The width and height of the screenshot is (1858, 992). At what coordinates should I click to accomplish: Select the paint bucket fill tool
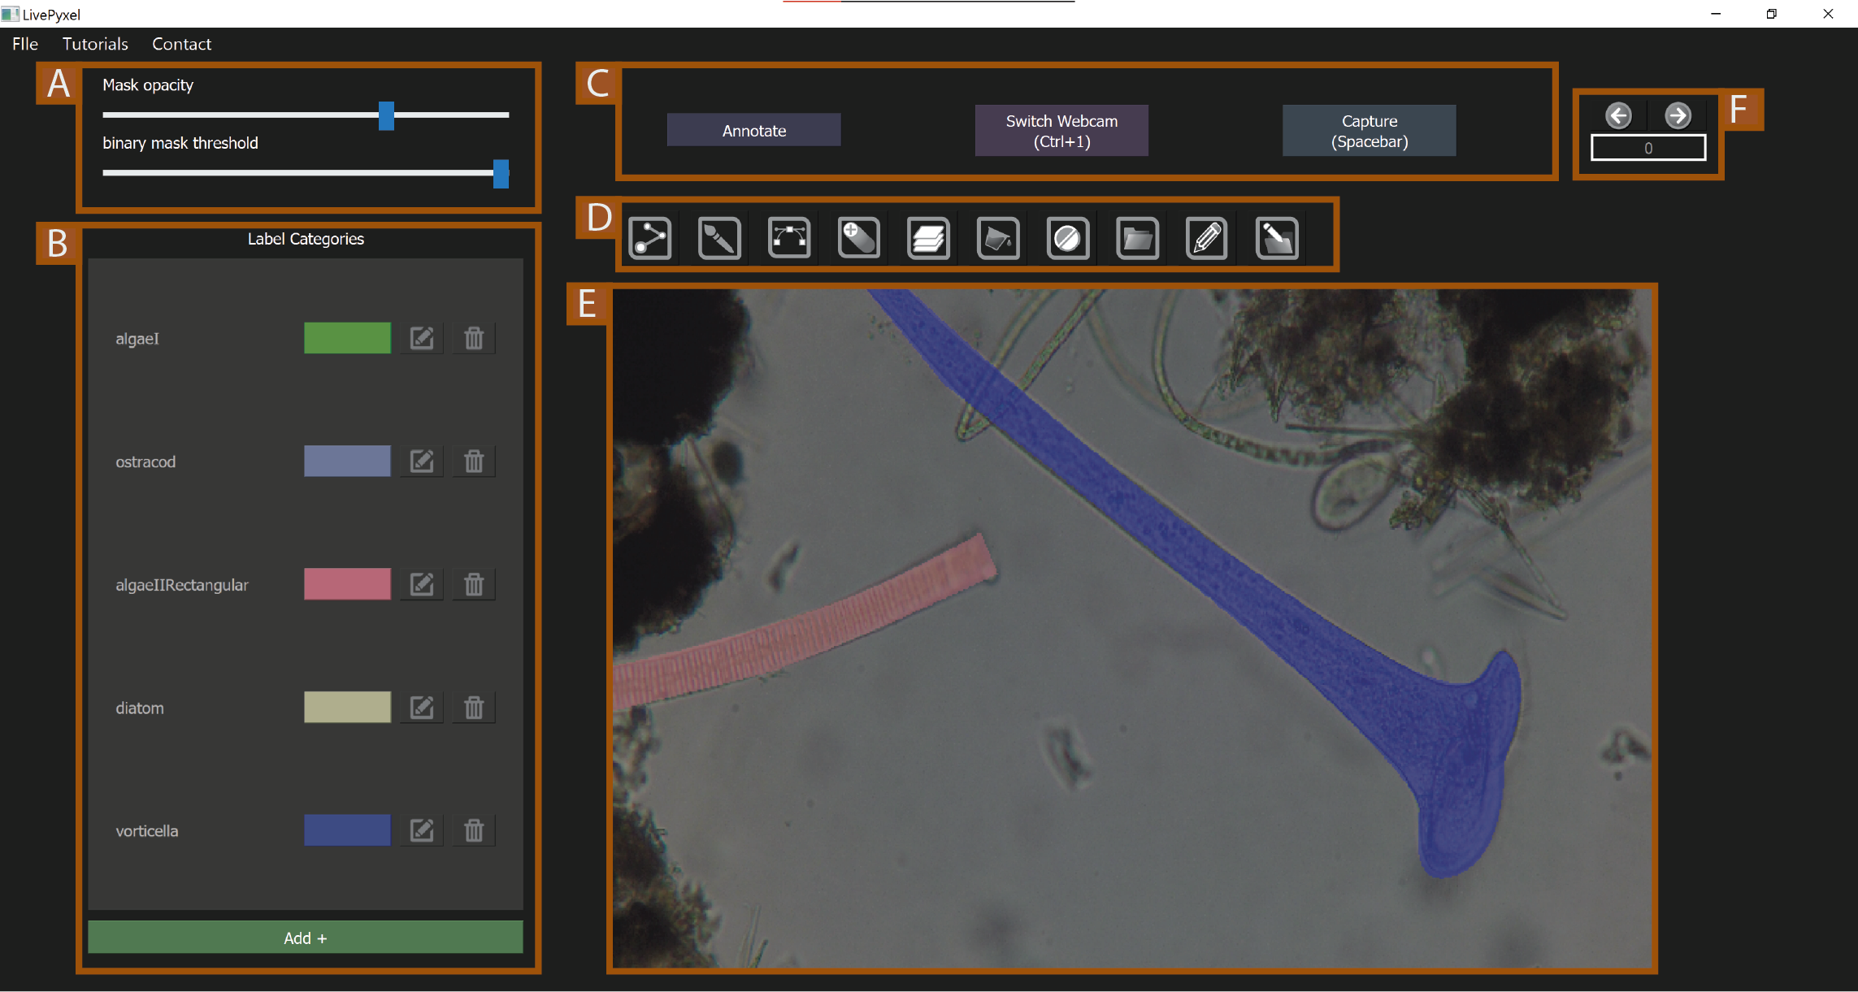(998, 239)
